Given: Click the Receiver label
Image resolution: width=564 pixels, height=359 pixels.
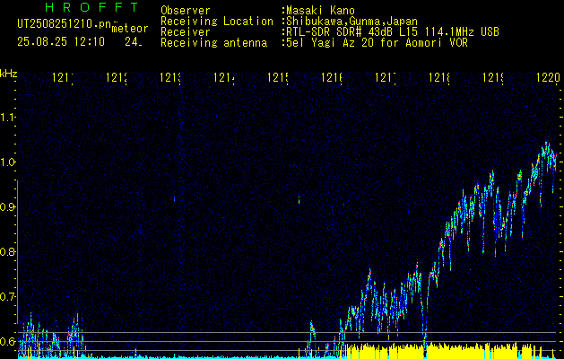Looking at the screenshot, I should tap(186, 32).
